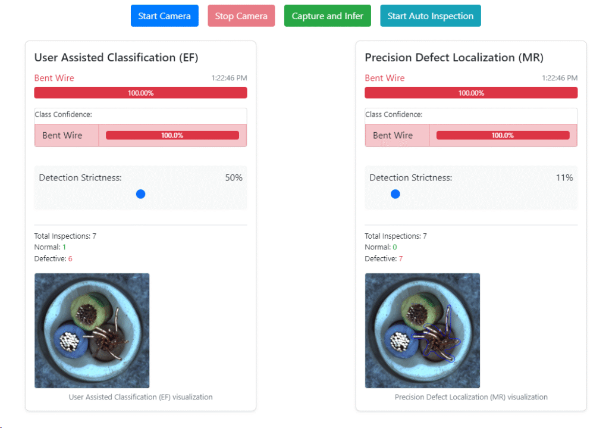Click the EF Detection Strictness slider handle
This screenshot has height=428, width=609.
coord(140,194)
